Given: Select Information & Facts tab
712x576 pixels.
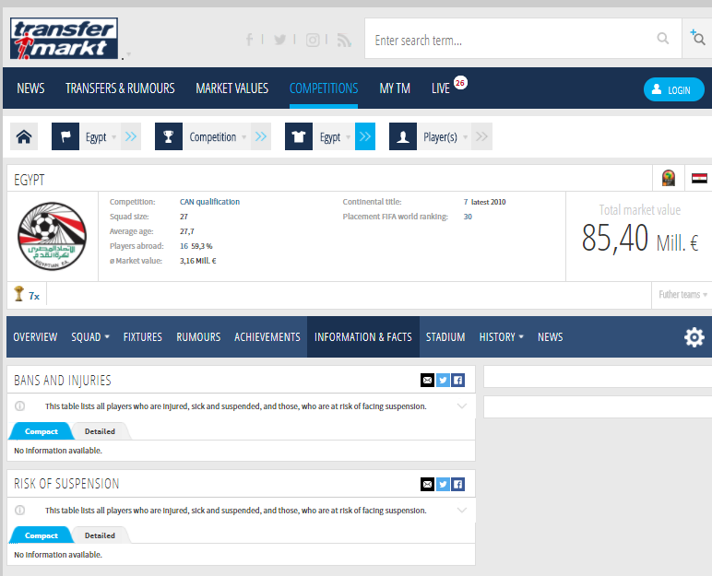Looking at the screenshot, I should coord(363,336).
